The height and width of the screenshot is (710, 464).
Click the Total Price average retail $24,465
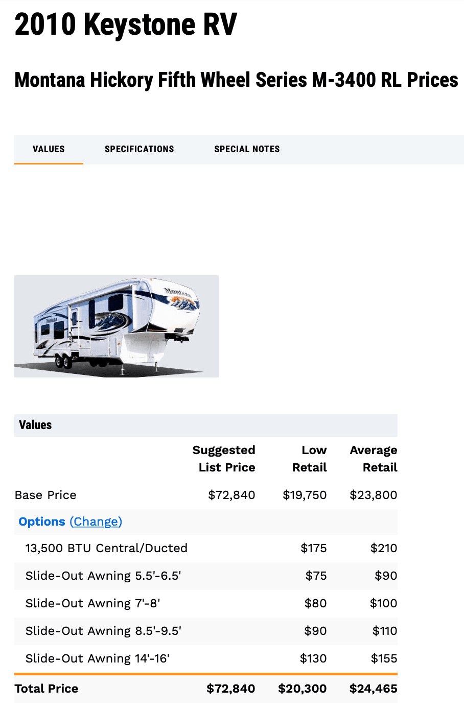373,689
